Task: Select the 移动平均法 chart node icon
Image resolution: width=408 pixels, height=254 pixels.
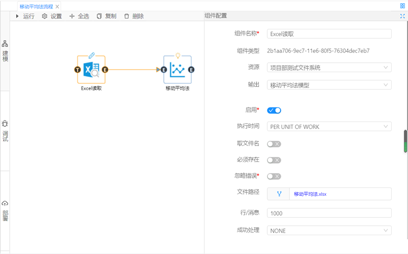Action: [177, 70]
